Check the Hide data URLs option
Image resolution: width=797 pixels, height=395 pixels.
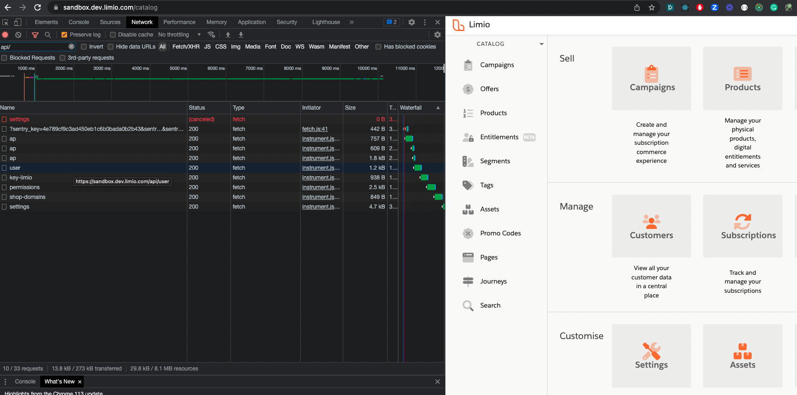click(111, 47)
